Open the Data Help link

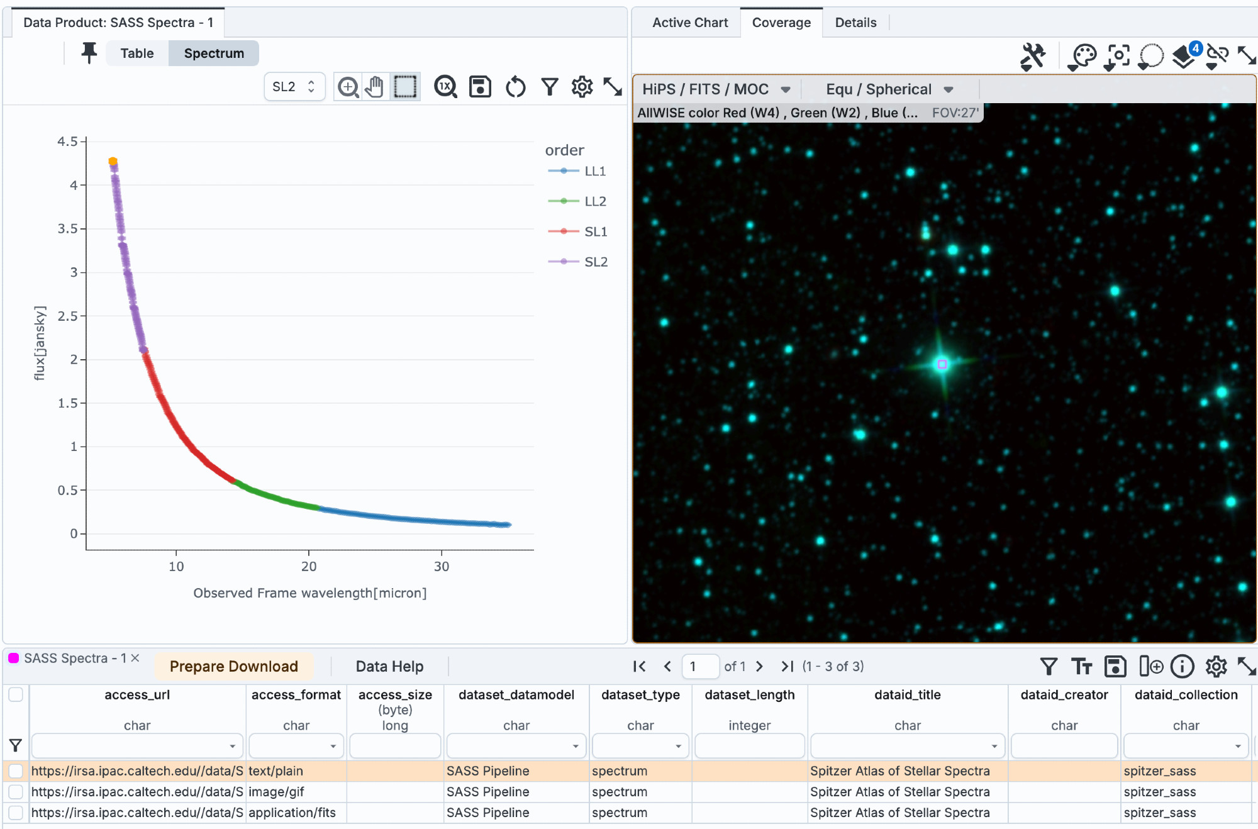coord(389,666)
